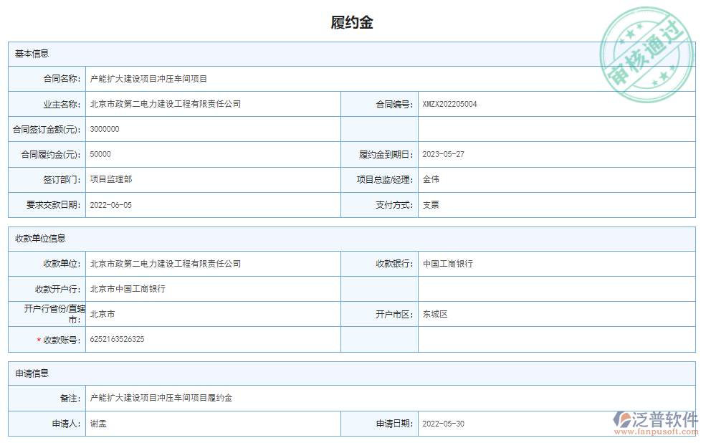Select the 收款单位信息 section header
Screen dimensions: 706x443
pos(41,239)
